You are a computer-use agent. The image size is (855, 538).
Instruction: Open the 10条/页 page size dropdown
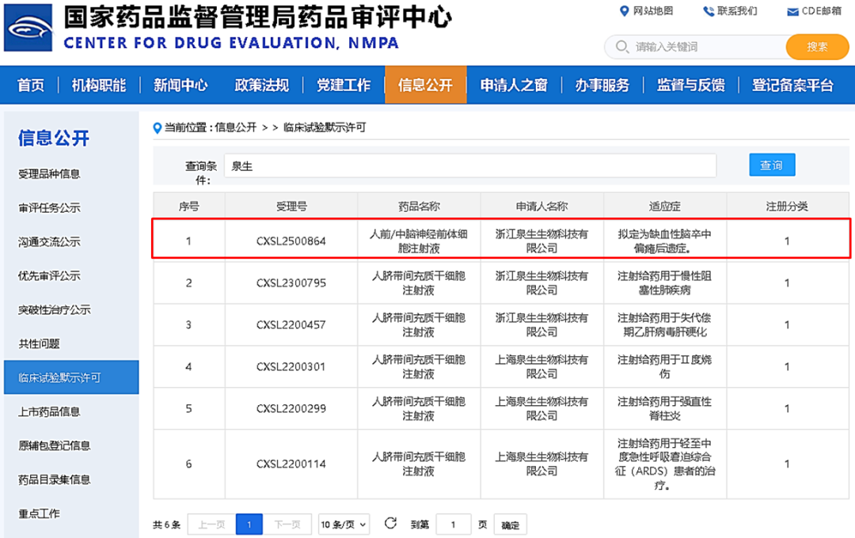(344, 524)
